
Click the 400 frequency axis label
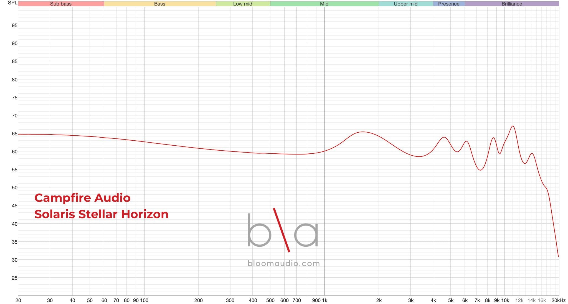click(253, 300)
